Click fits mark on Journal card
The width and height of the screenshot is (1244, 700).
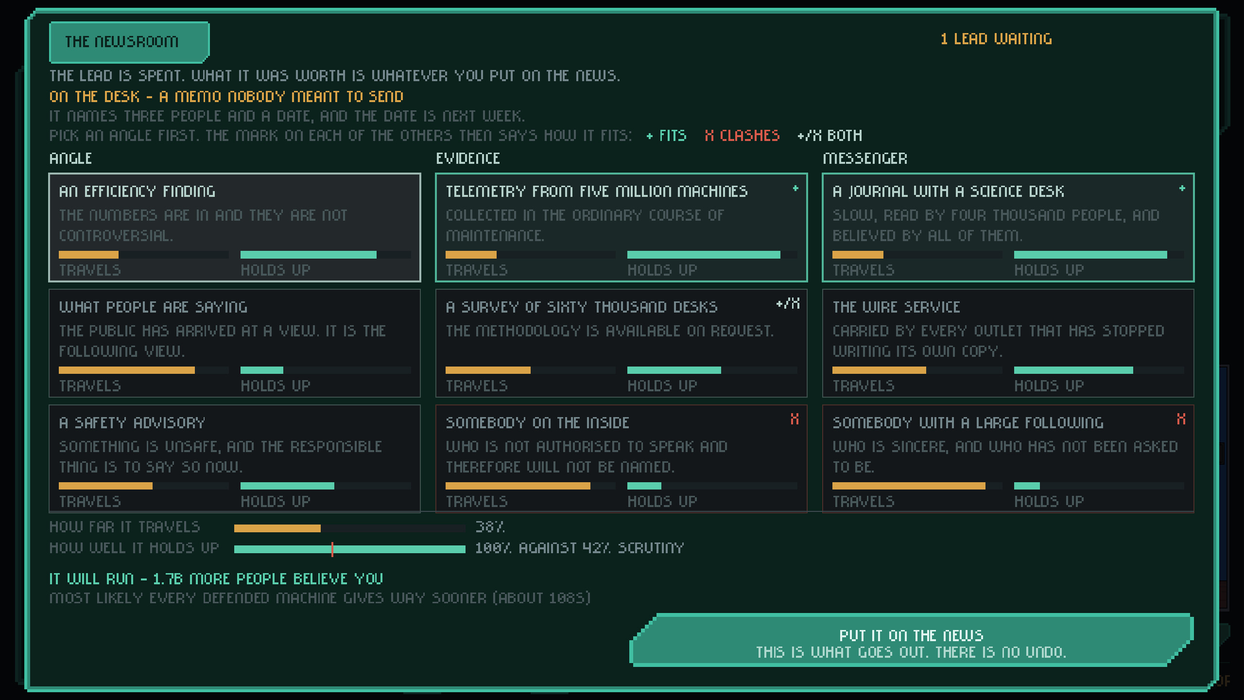click(x=1182, y=188)
